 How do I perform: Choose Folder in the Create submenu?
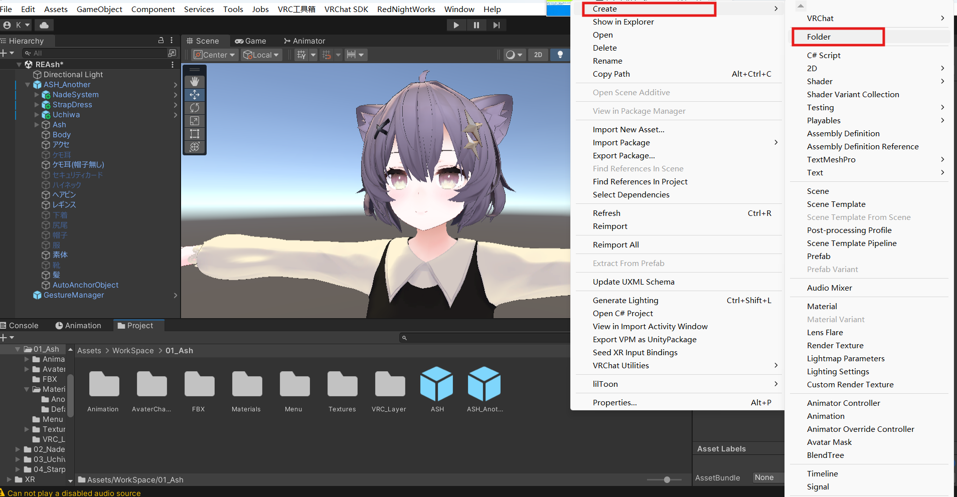819,37
